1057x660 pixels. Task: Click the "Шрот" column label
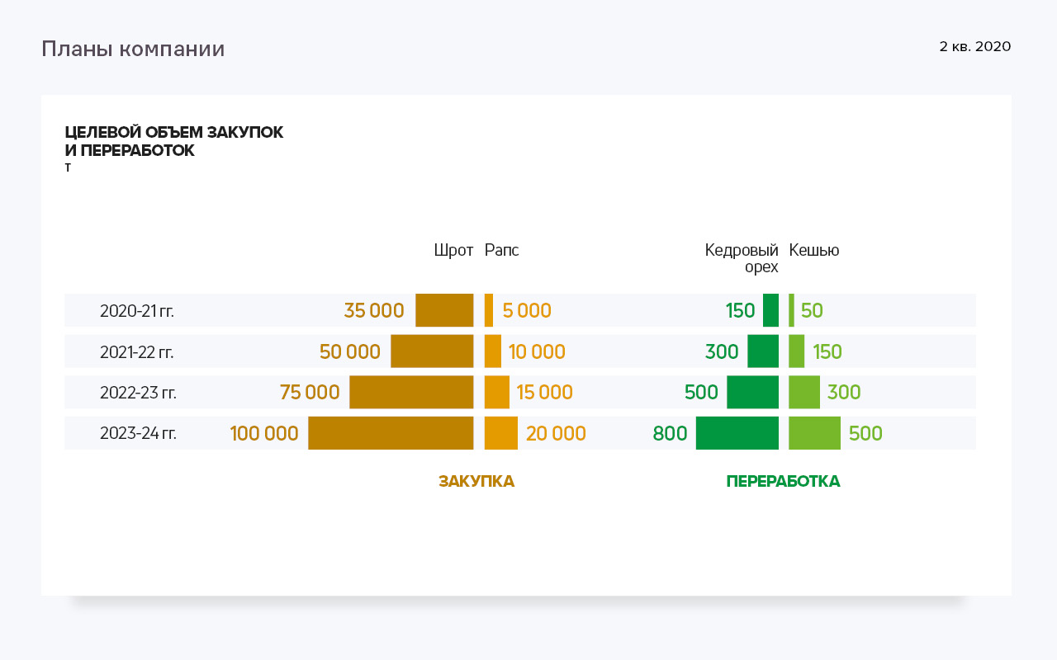pos(453,251)
